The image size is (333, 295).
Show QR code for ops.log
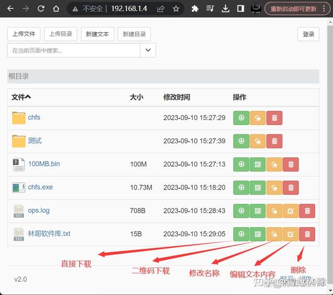[x=258, y=211]
